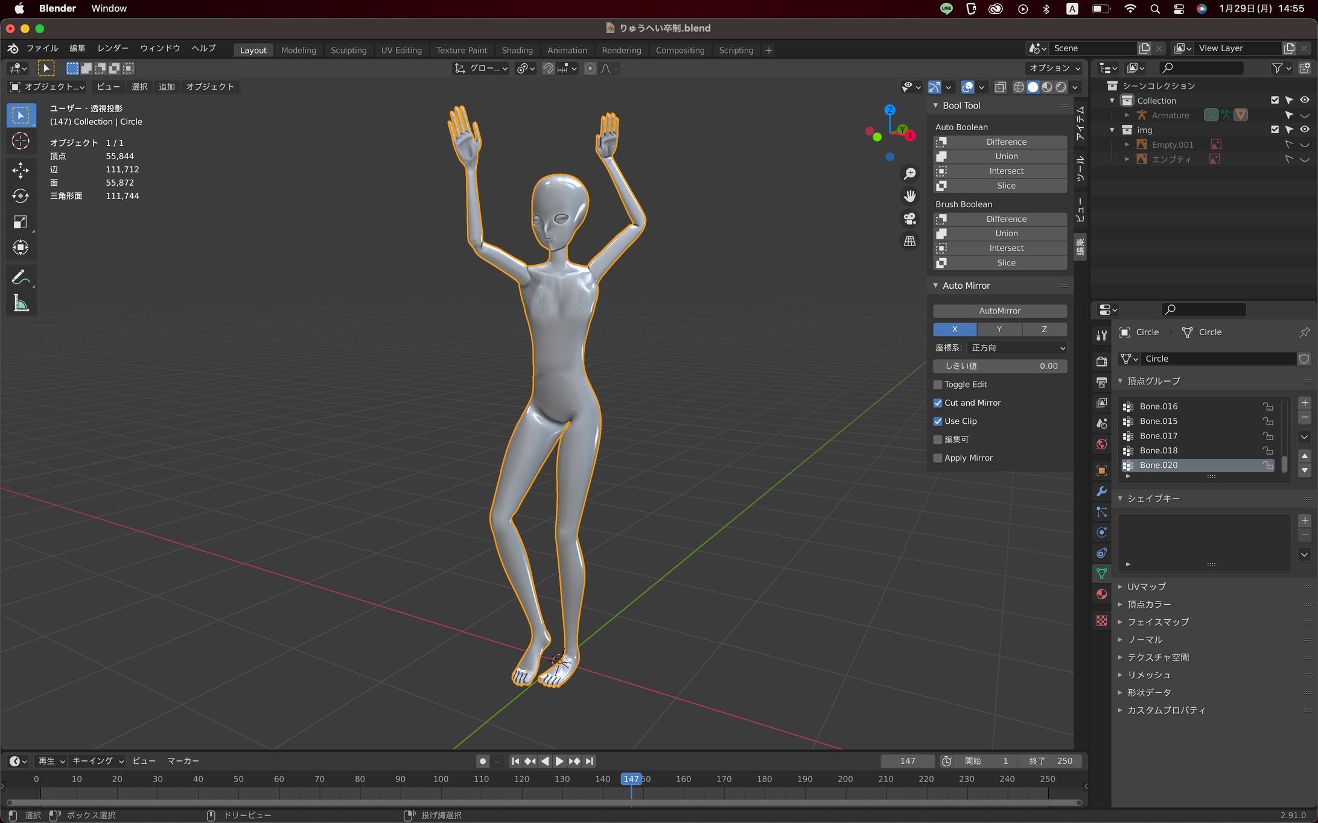Image resolution: width=1318 pixels, height=823 pixels.
Task: Open the オプション dropdown
Action: (x=1055, y=68)
